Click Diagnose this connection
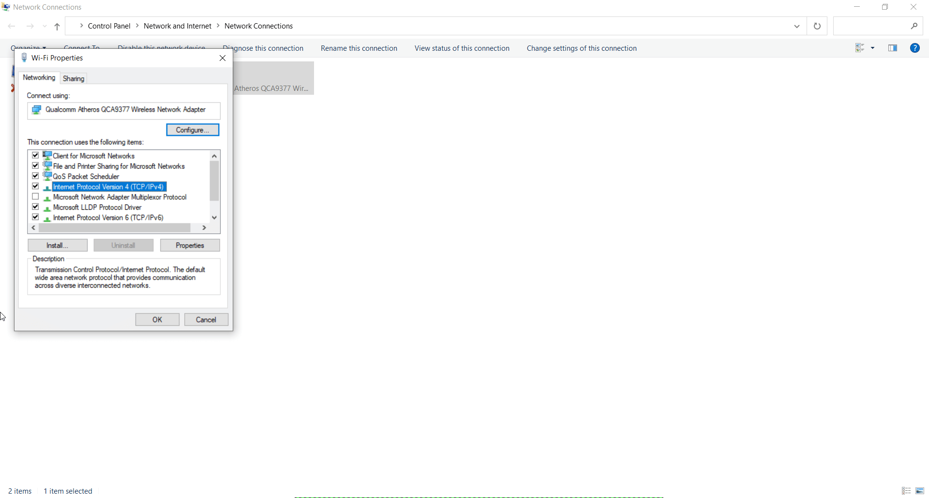929x498 pixels. tap(263, 48)
